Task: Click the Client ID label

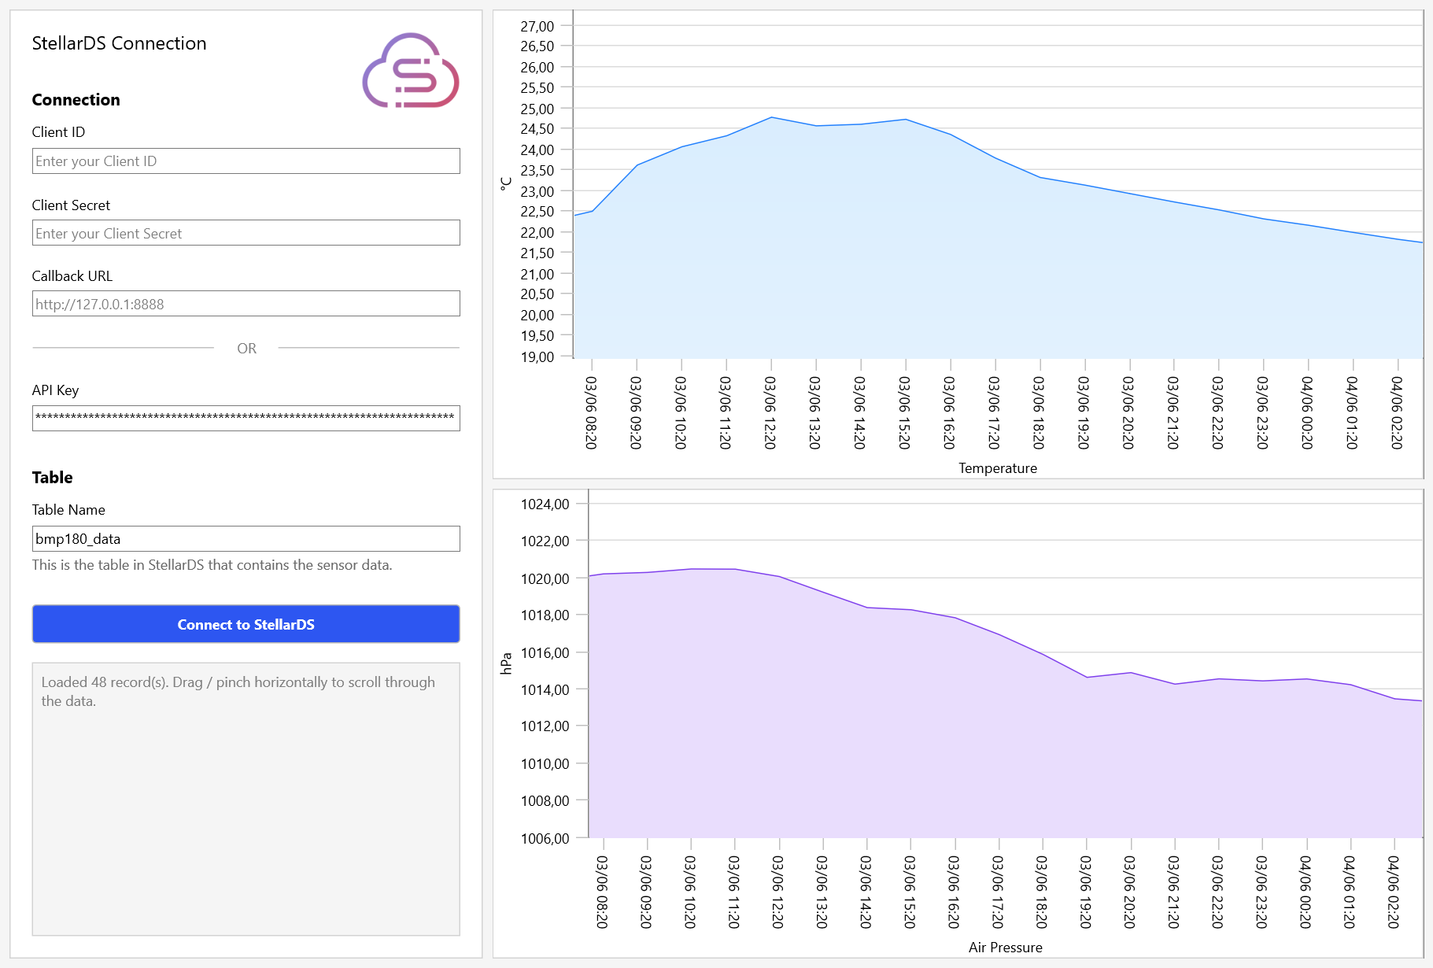Action: pyautogui.click(x=58, y=132)
